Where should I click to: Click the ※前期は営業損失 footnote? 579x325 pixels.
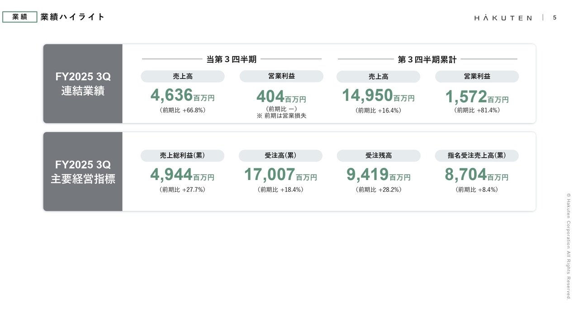pos(281,116)
